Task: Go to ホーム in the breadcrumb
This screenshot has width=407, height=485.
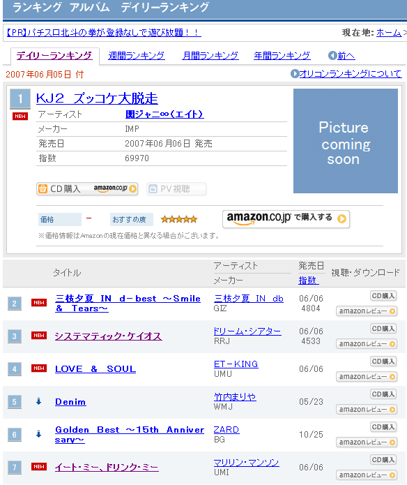Action: tap(389, 33)
